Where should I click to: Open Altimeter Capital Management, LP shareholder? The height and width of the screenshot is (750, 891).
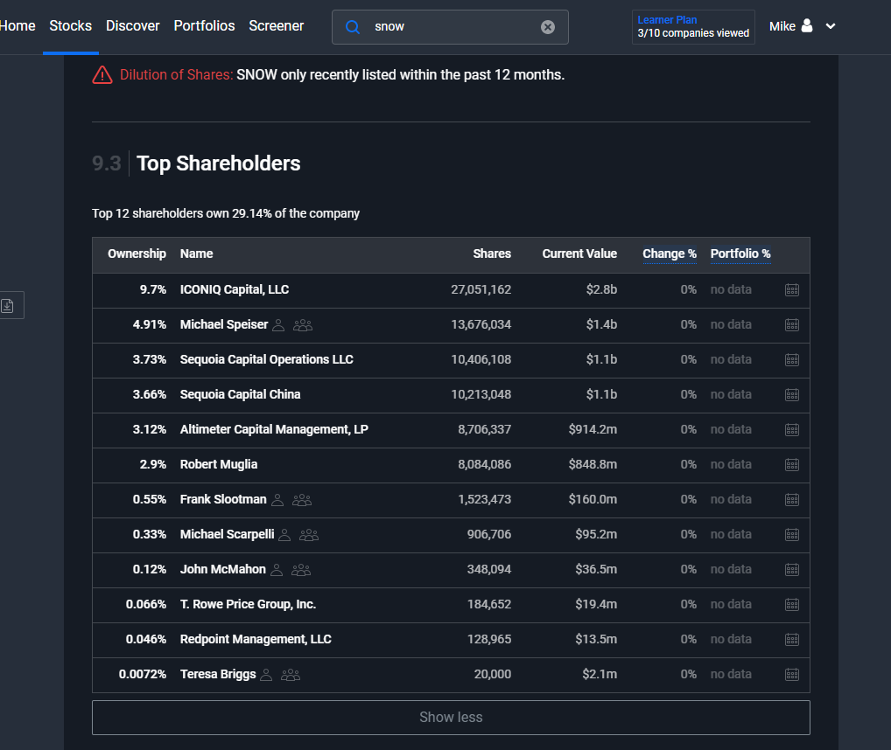click(274, 429)
